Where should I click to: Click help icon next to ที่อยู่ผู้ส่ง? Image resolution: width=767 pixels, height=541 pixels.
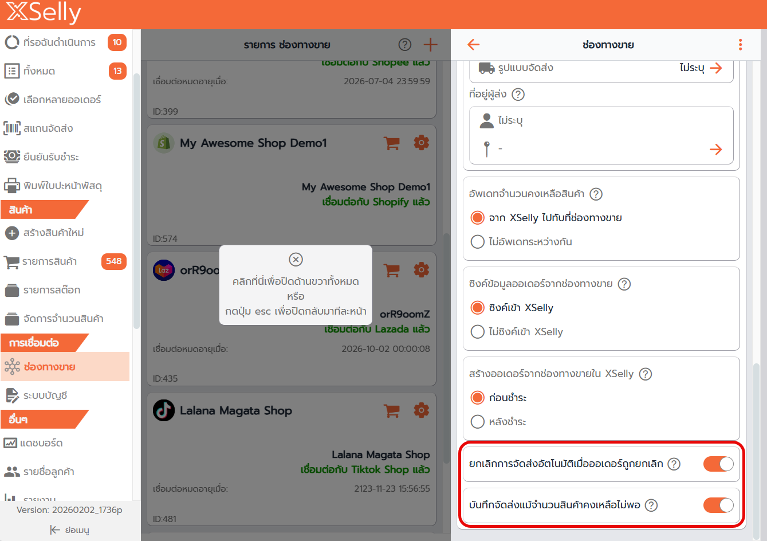[x=518, y=95]
